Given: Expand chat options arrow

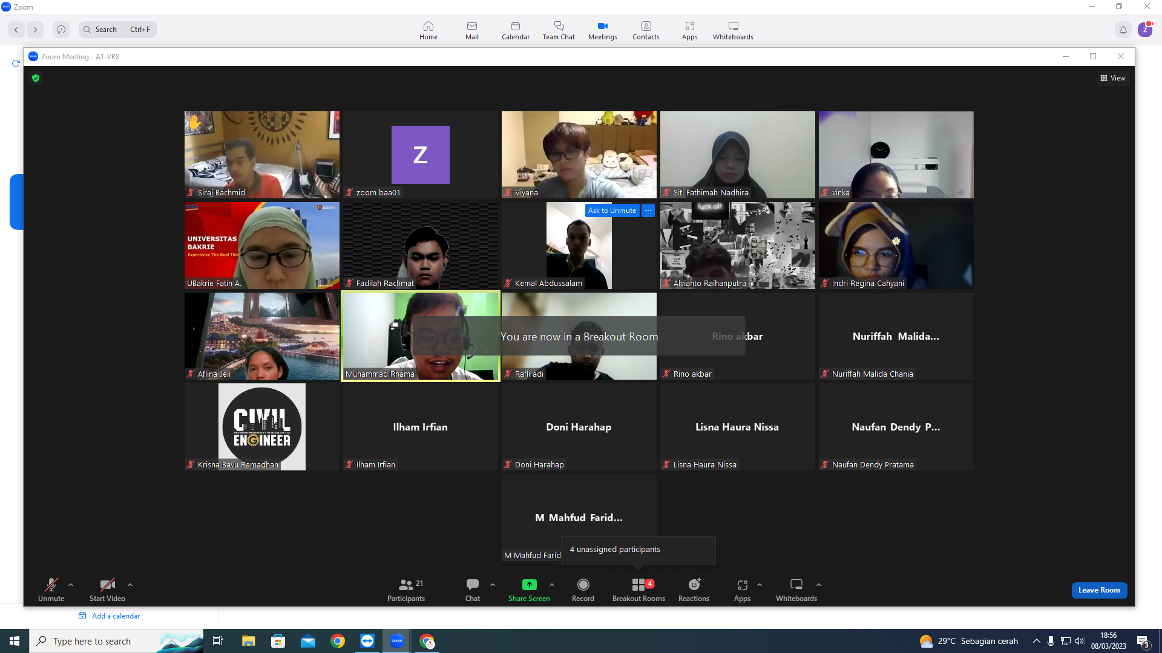Looking at the screenshot, I should (x=493, y=585).
